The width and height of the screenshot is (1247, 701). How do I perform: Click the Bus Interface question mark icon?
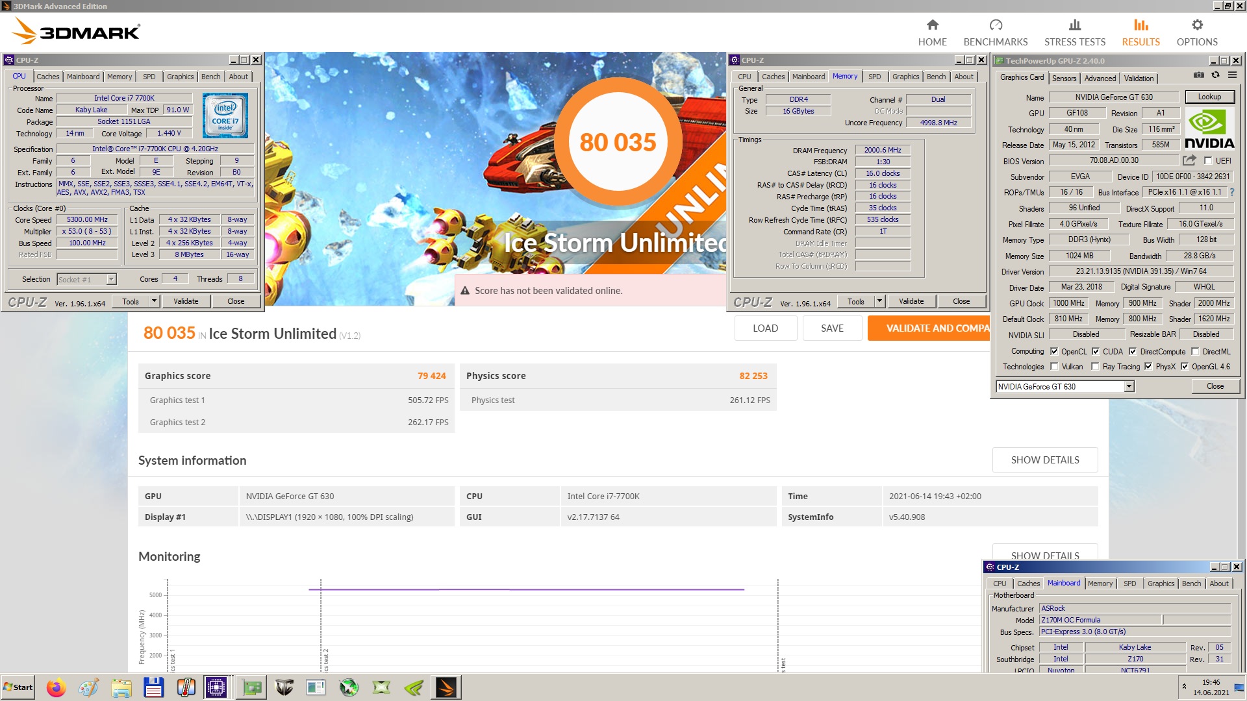click(x=1232, y=192)
